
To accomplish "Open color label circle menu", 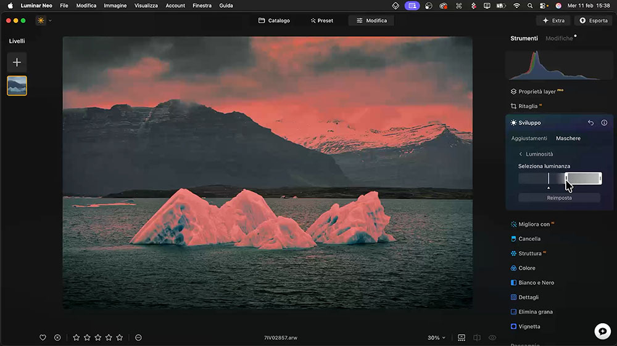I will (138, 337).
